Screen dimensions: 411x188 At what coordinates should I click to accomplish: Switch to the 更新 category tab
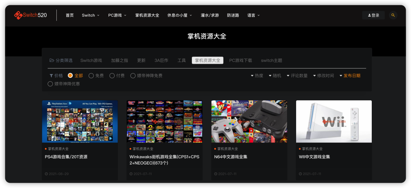(141, 60)
